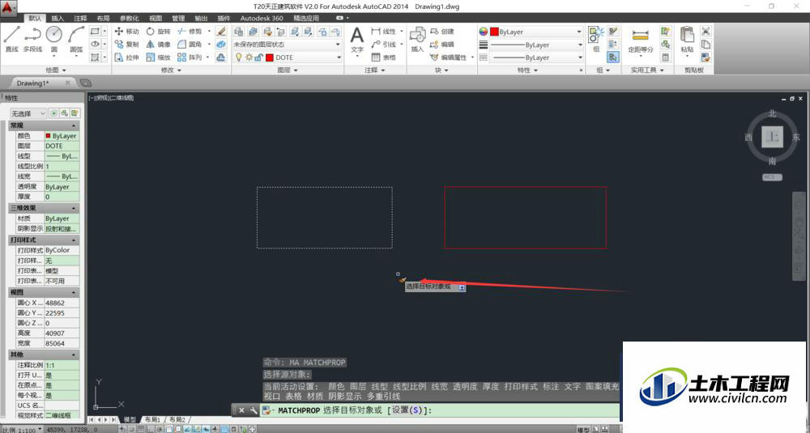
Task: Click the Table (表格) tool
Action: point(384,57)
